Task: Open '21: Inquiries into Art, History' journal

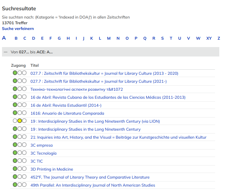Action: coord(118,137)
